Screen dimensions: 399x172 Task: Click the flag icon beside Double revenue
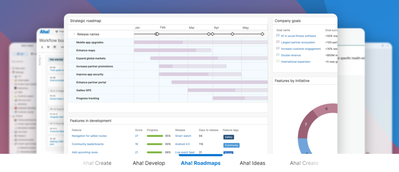pyautogui.click(x=278, y=55)
